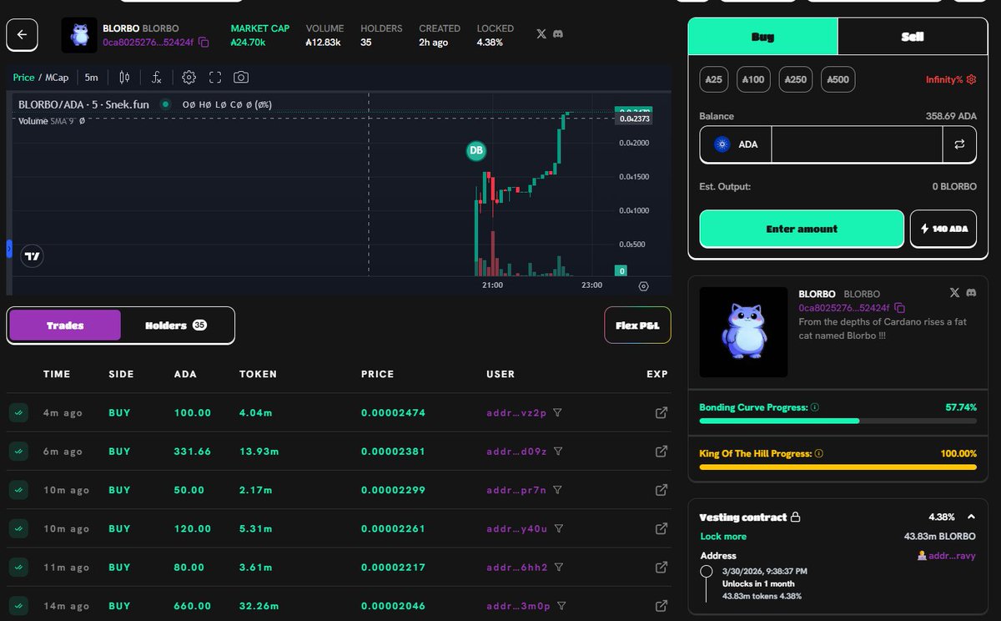Open the Discord link in the header
This screenshot has height=621, width=1001.
pyautogui.click(x=558, y=34)
